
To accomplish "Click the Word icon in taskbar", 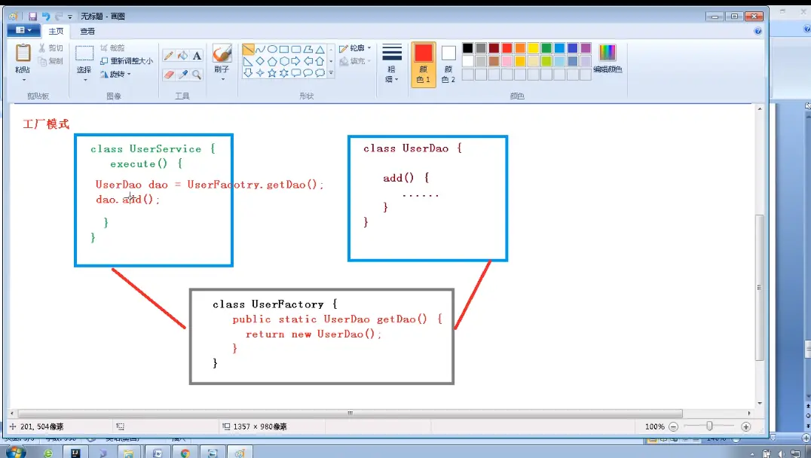I will point(158,453).
